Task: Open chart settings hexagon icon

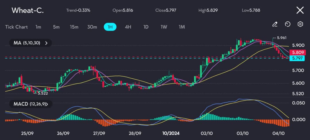Action: tap(300, 24)
